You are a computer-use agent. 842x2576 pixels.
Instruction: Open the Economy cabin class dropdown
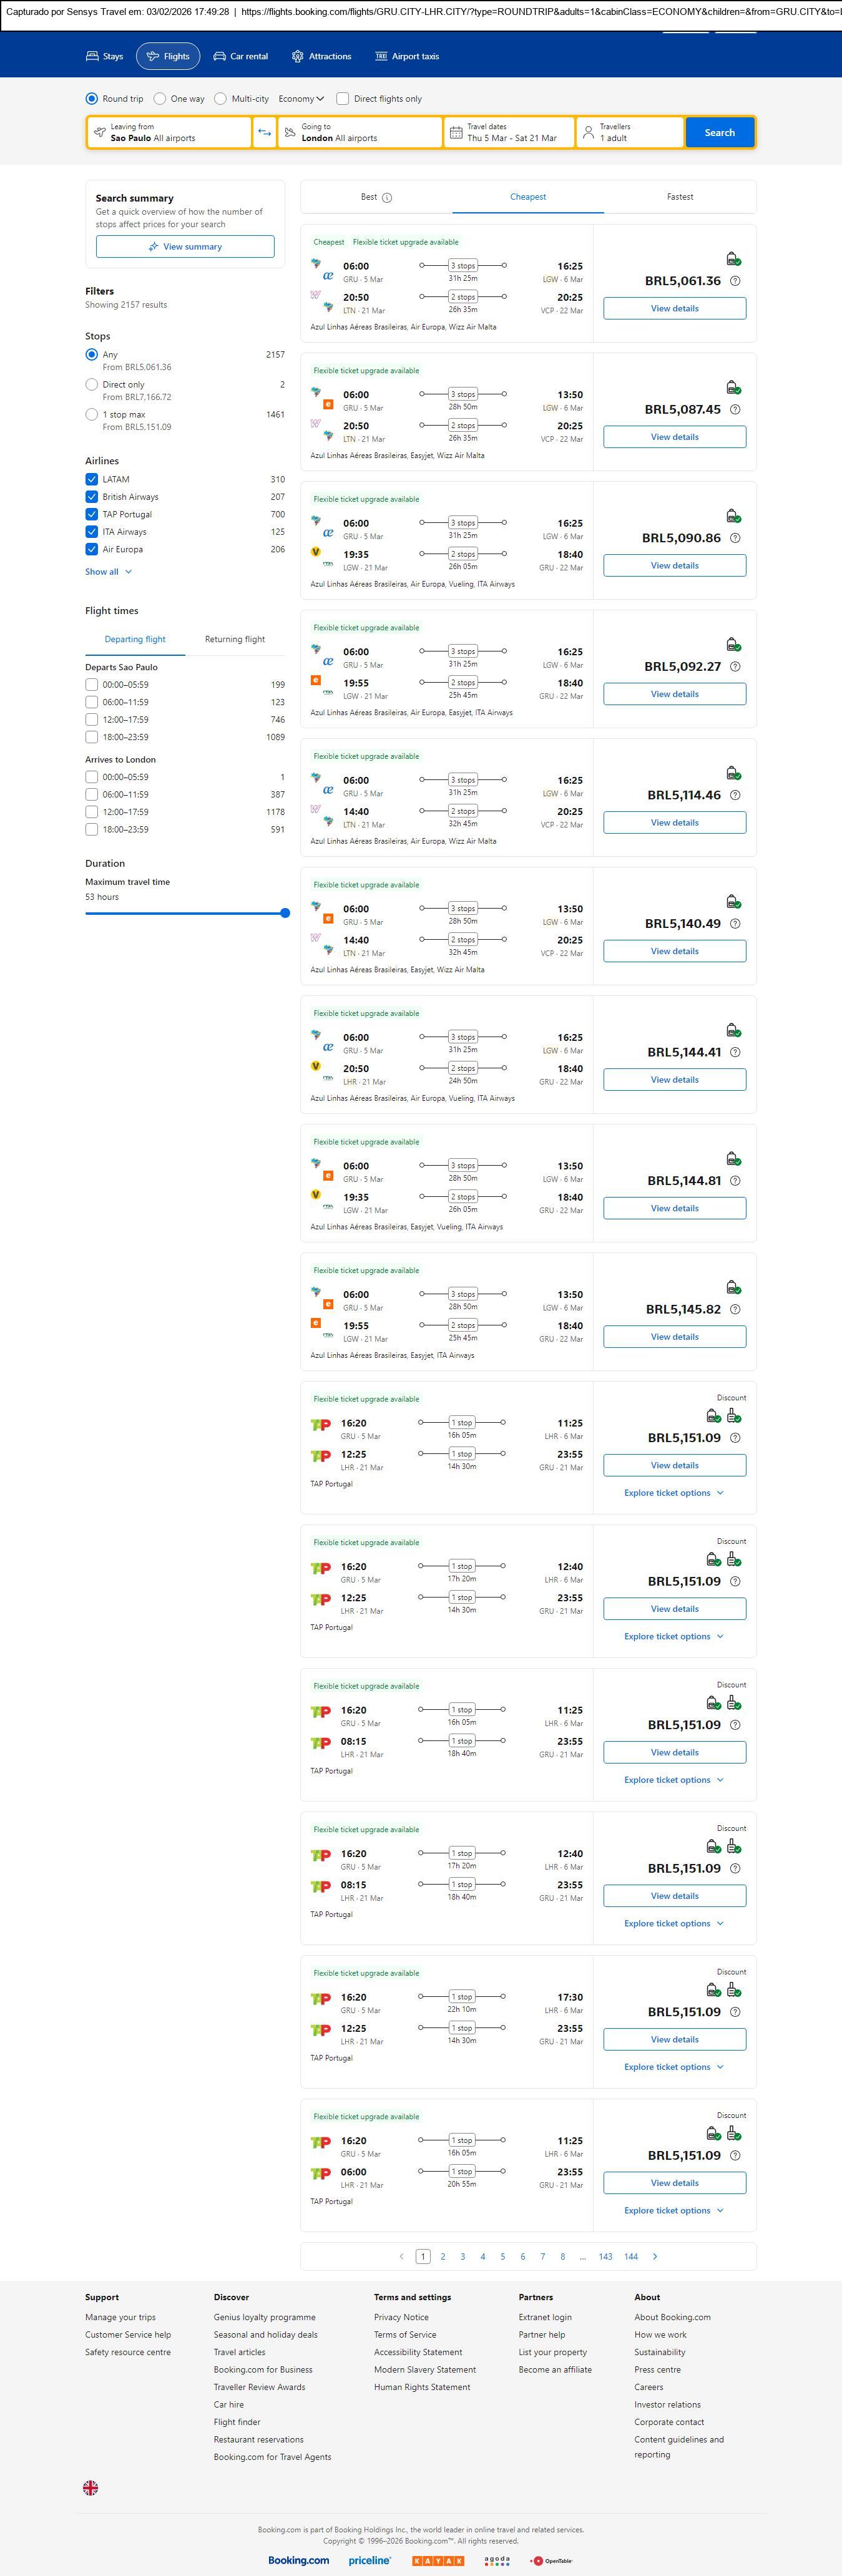(301, 99)
